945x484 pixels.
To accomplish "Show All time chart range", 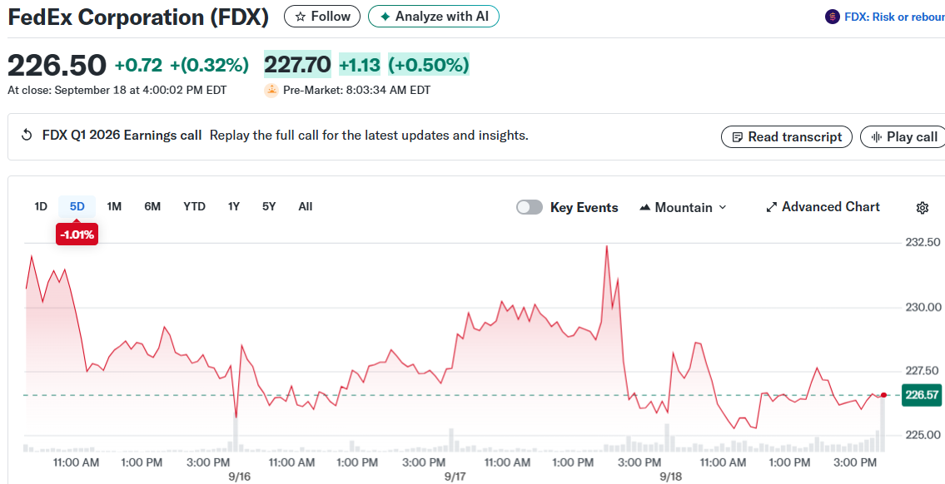I will [306, 206].
